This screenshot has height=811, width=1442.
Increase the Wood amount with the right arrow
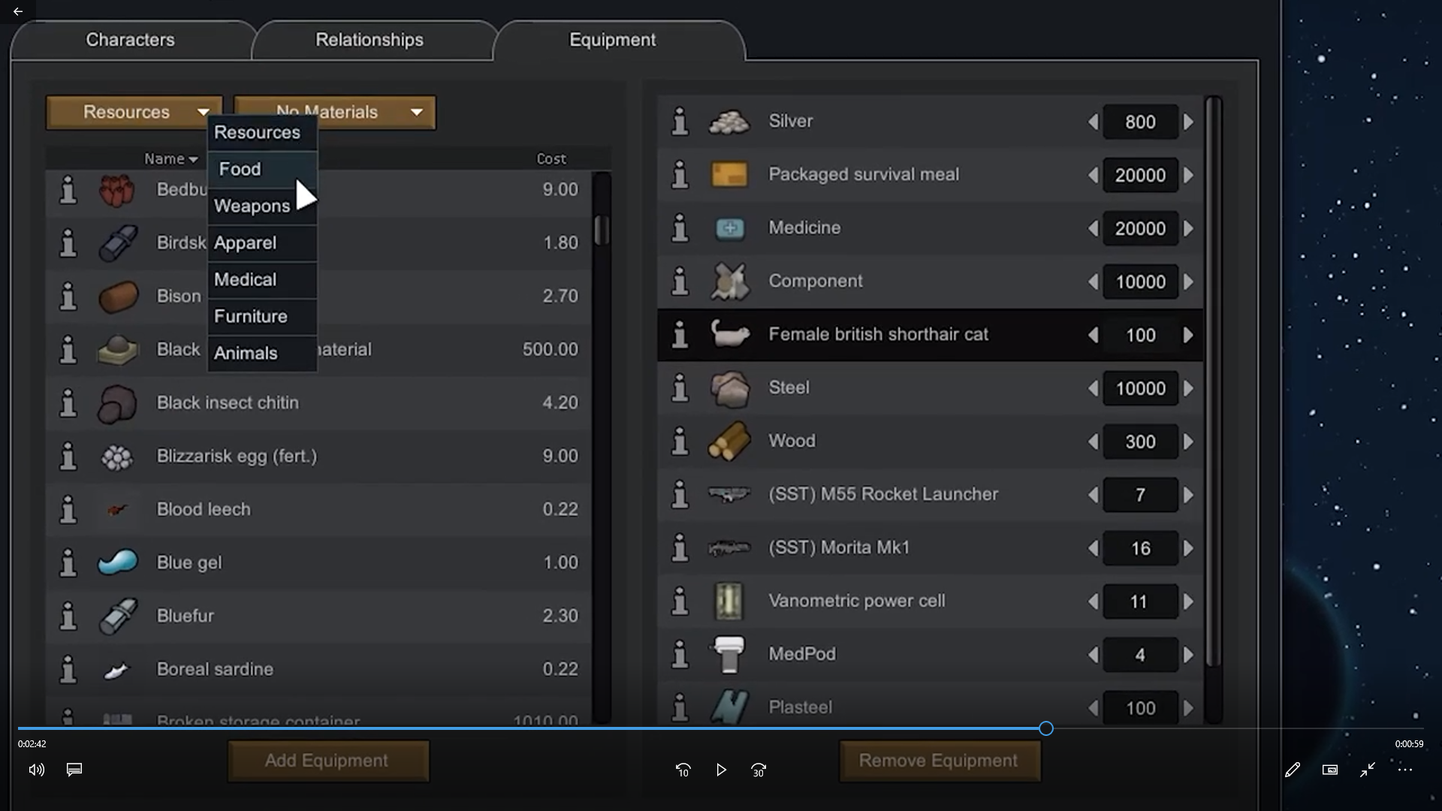coord(1188,442)
